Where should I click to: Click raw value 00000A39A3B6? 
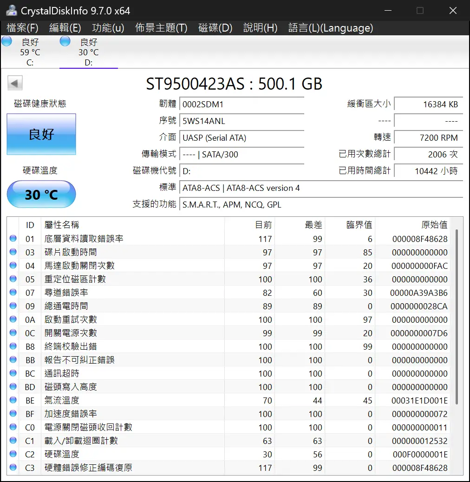(419, 293)
